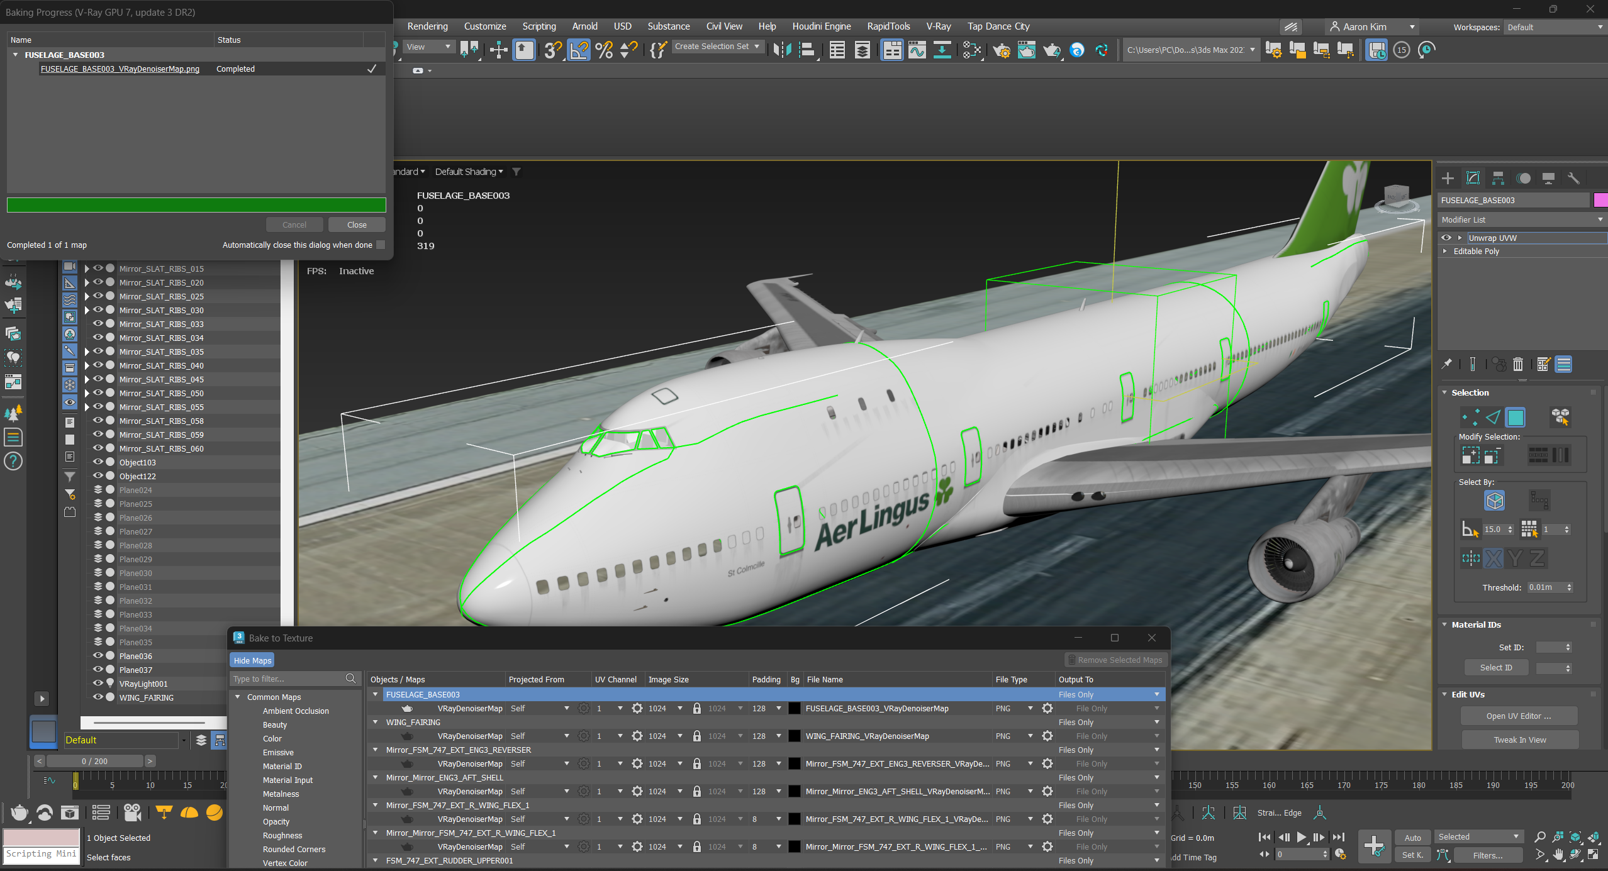This screenshot has width=1608, height=871.
Task: Open the Hierarchy panel icon
Action: click(1498, 178)
